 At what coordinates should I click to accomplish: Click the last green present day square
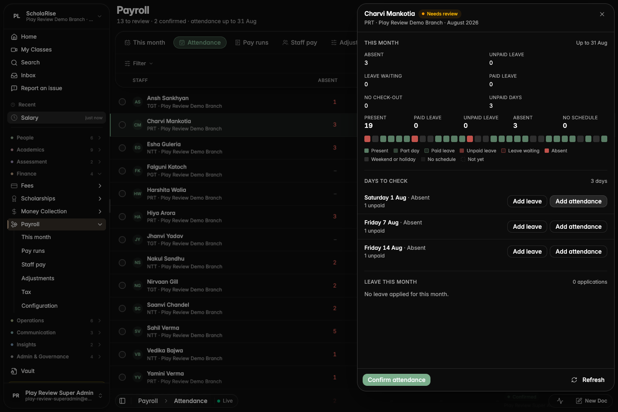pyautogui.click(x=604, y=139)
